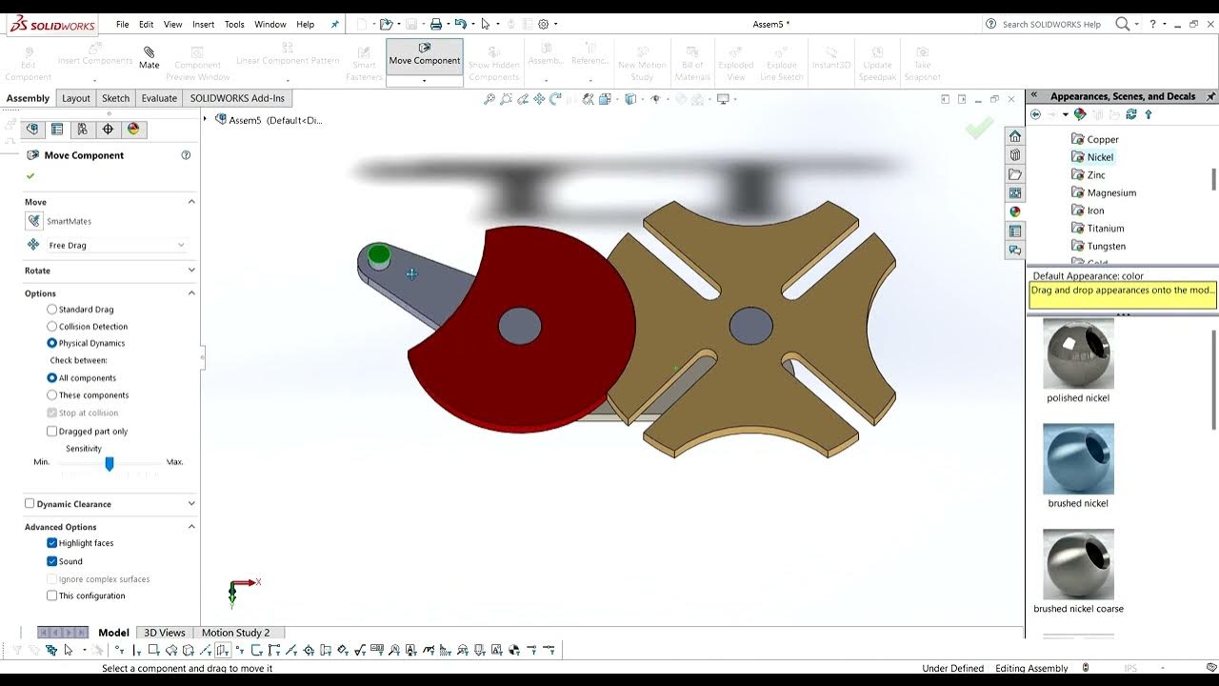The width and height of the screenshot is (1219, 686).
Task: Select the Collision Detection radio button
Action: click(51, 327)
